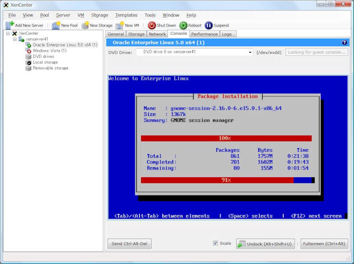Open the Server menu
Viewport: 354px width, 264px height.
click(63, 15)
